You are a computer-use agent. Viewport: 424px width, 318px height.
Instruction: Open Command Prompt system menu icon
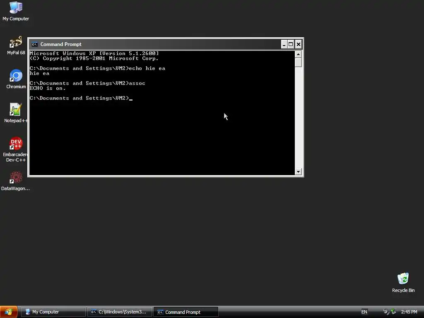pos(34,44)
